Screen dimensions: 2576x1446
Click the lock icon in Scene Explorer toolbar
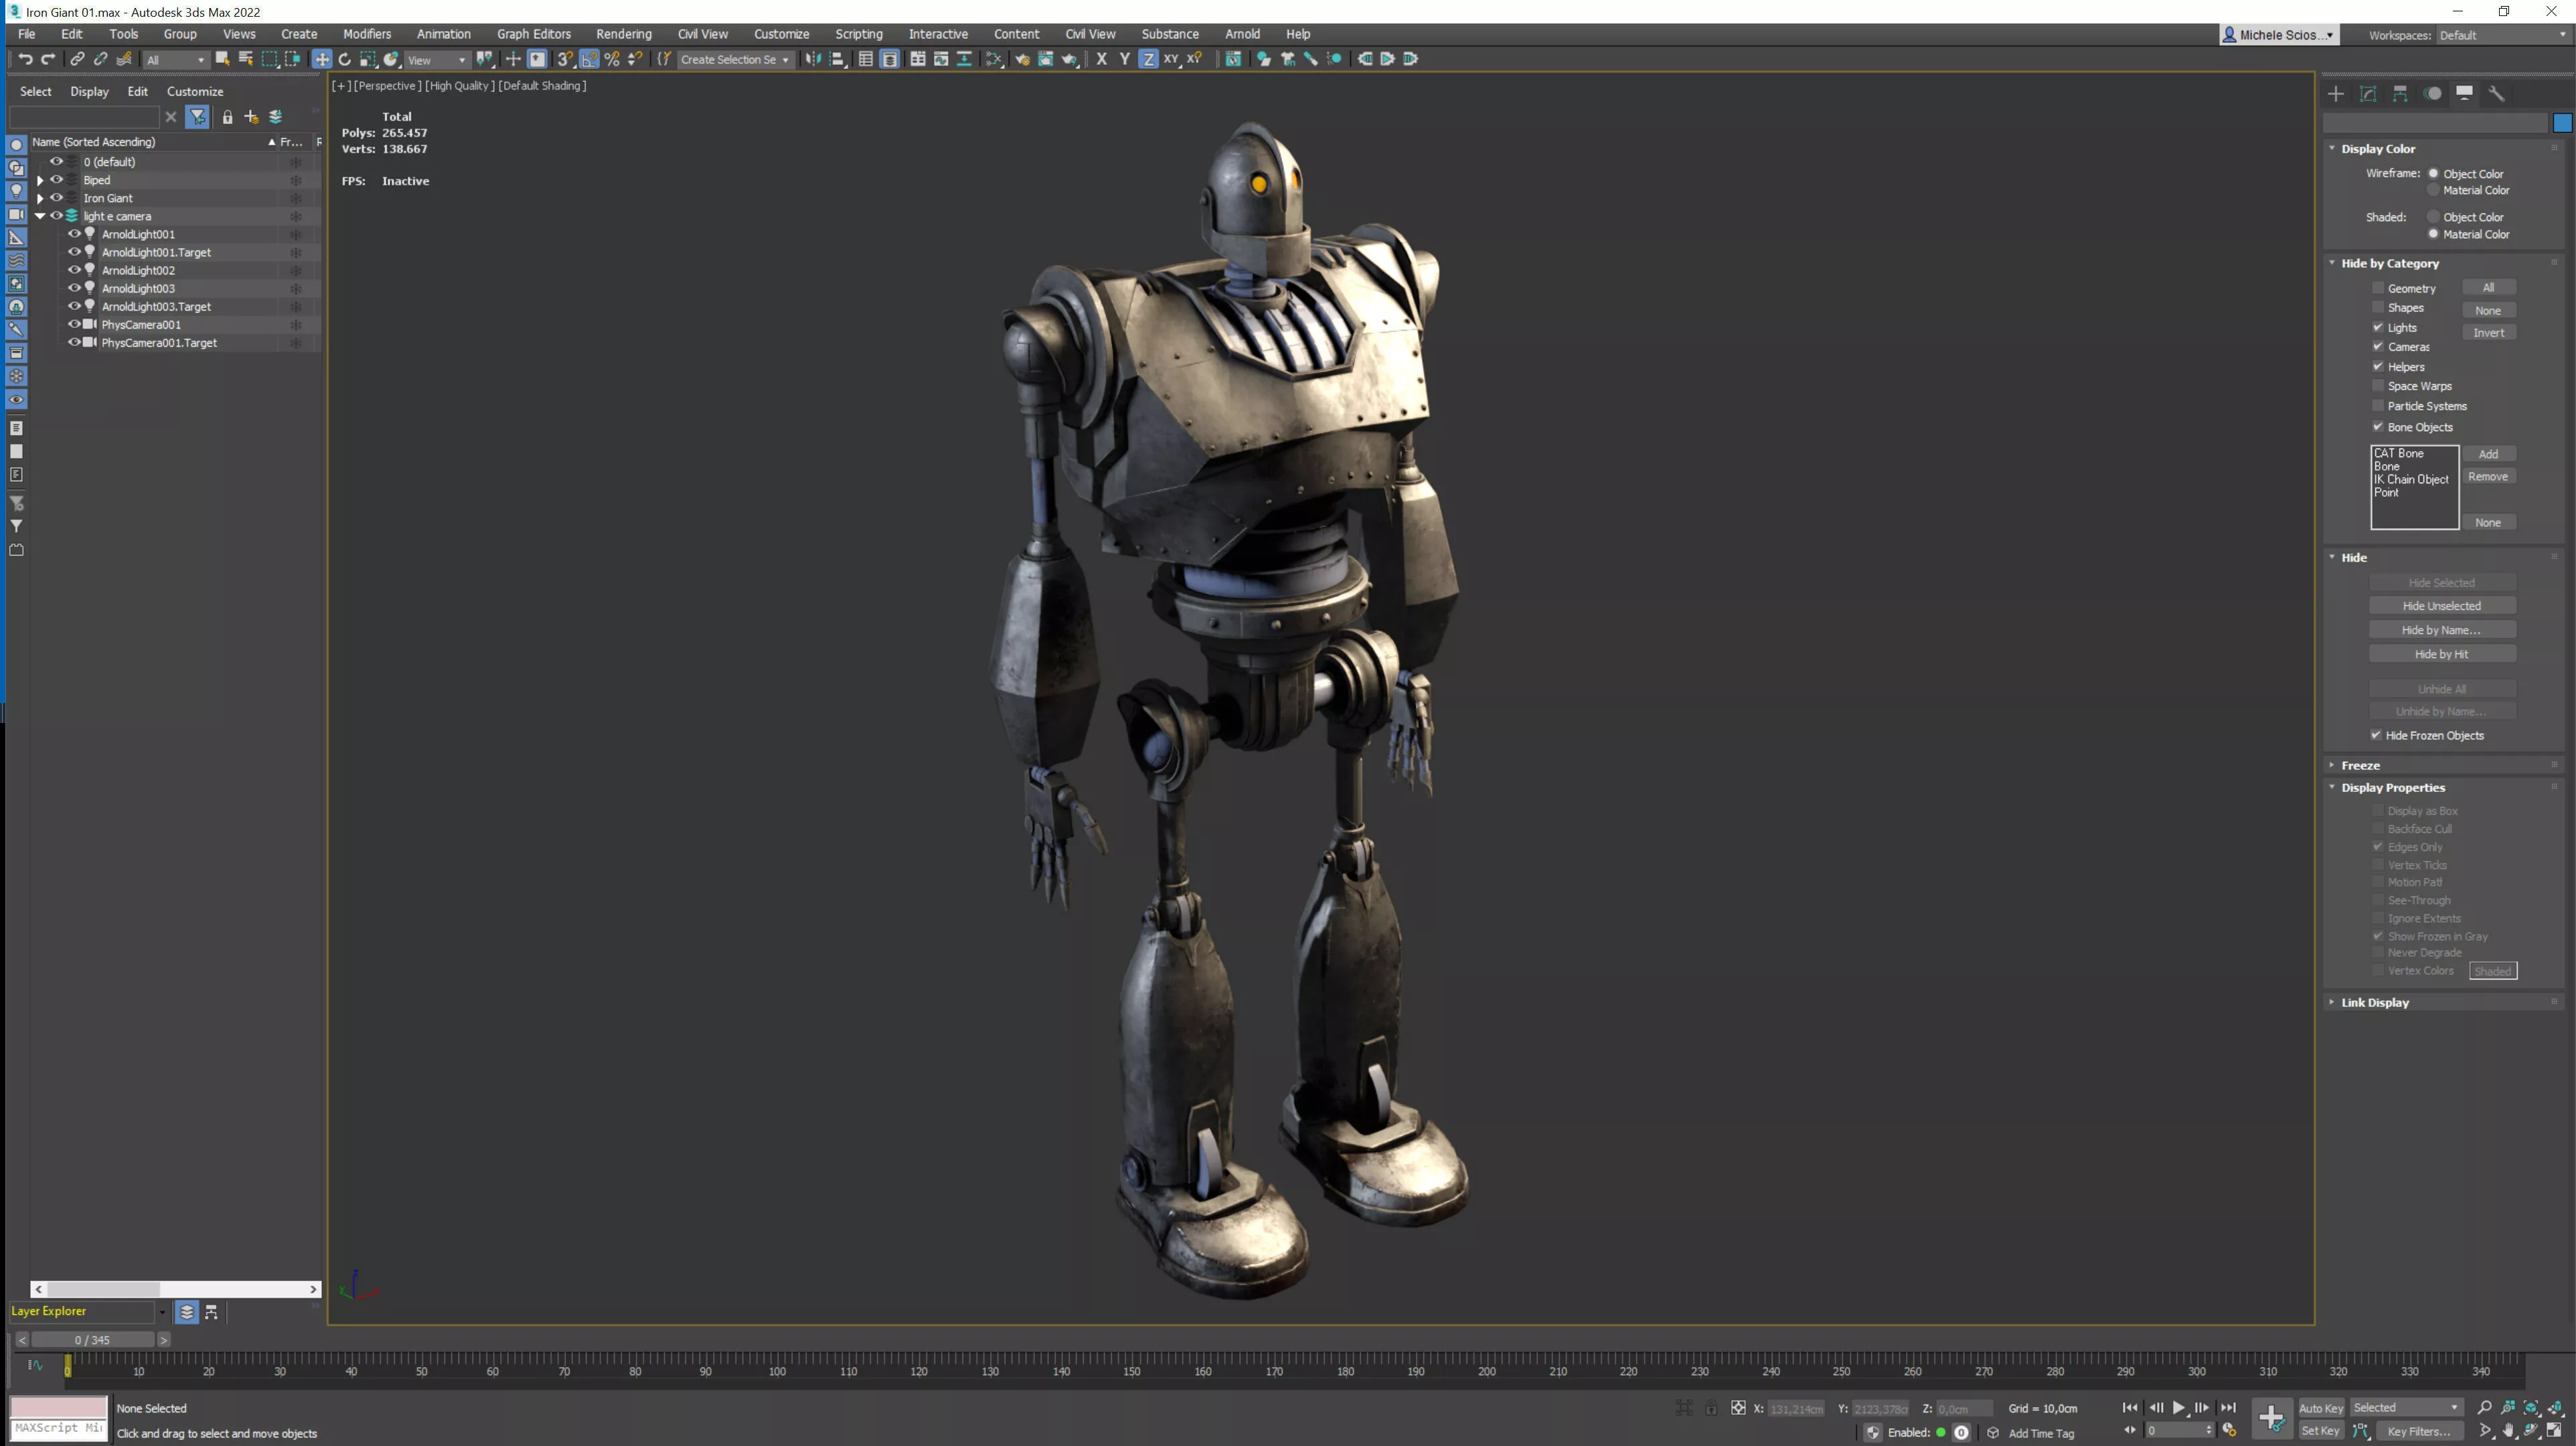[x=227, y=117]
